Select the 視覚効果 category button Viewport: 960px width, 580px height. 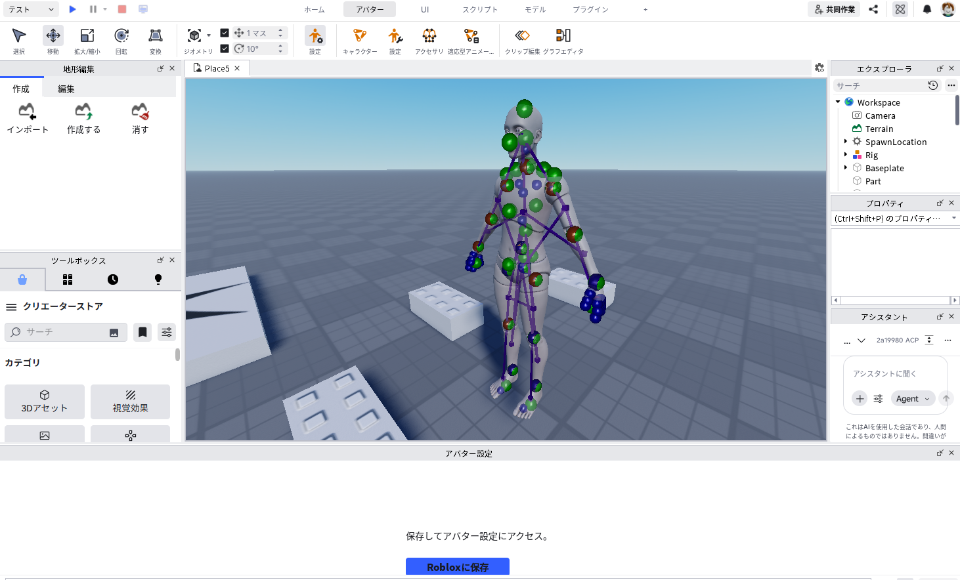(130, 402)
